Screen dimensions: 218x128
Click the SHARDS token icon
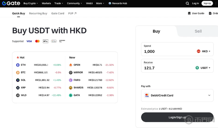pyautogui.click(x=71, y=88)
